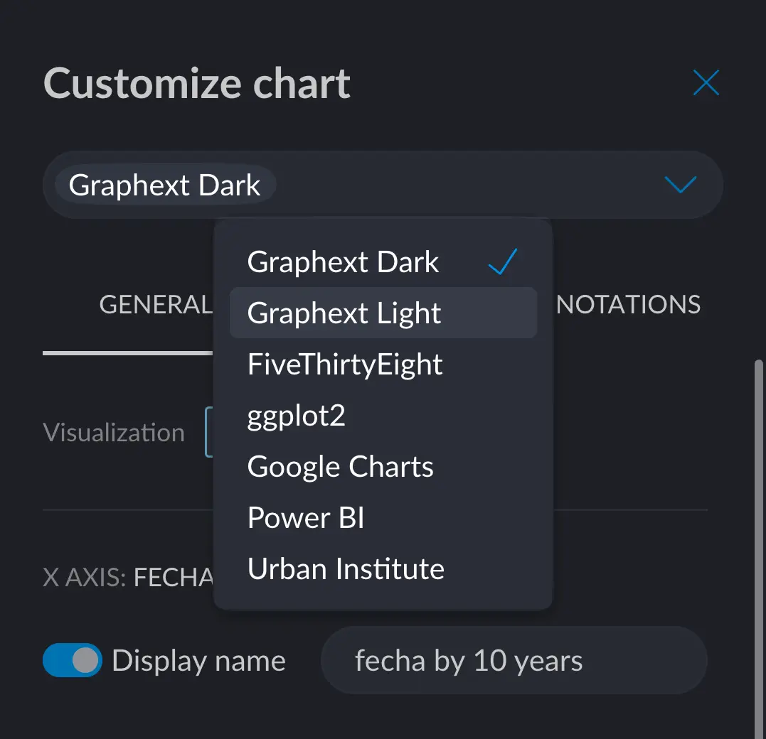Image resolution: width=766 pixels, height=739 pixels.
Task: Close the Customize chart dialog
Action: 706,82
